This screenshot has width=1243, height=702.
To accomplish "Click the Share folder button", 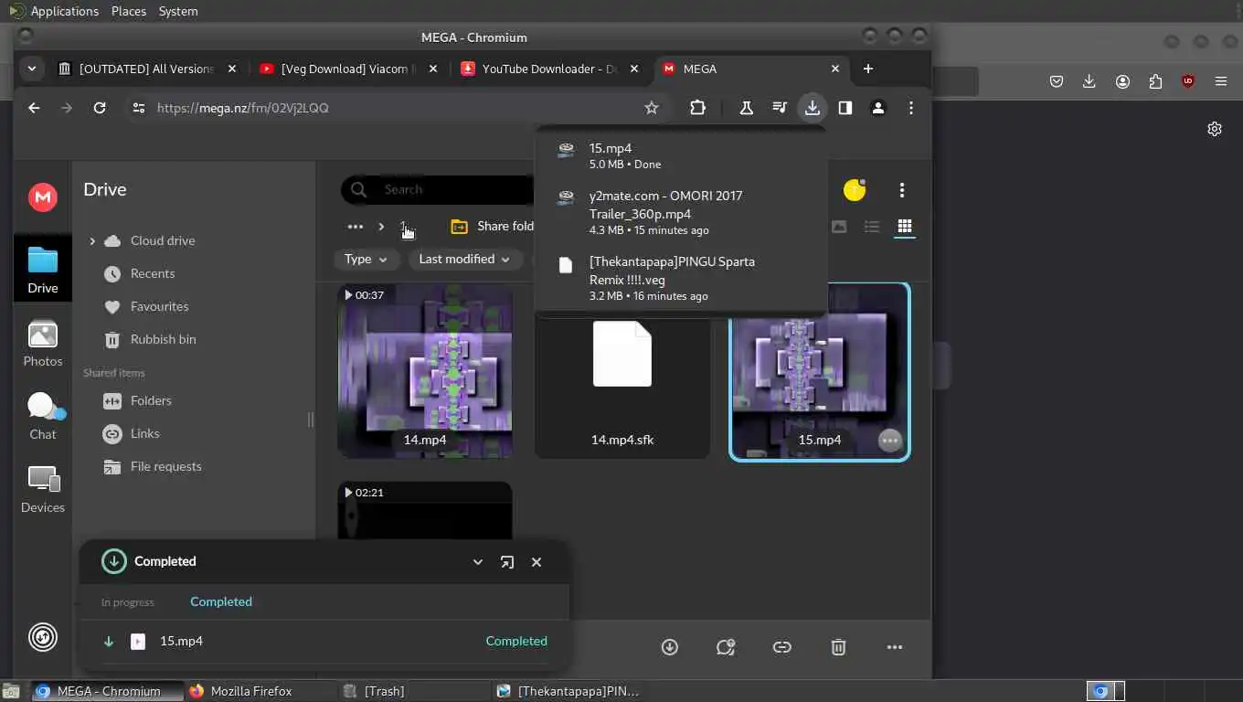I will coord(492,227).
